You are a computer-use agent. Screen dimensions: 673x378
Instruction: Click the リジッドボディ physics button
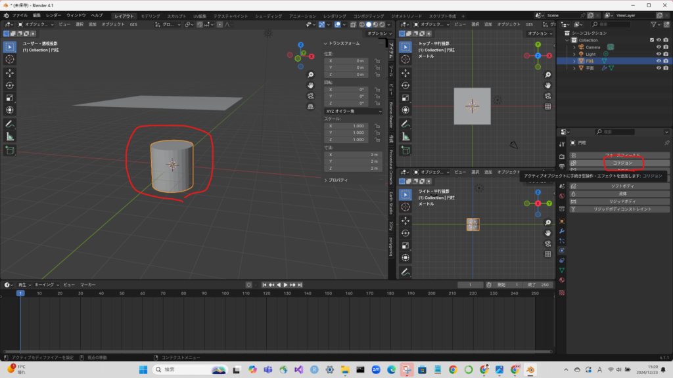(x=621, y=201)
